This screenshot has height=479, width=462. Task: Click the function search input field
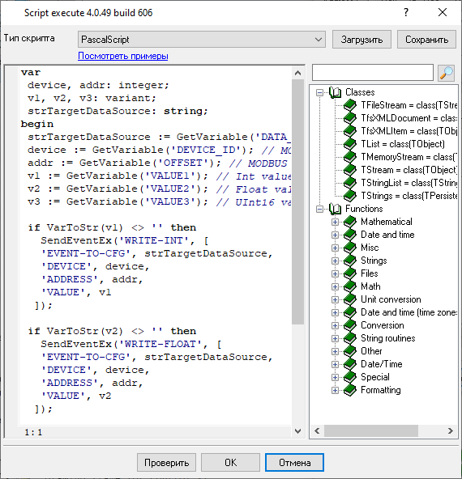pos(372,73)
